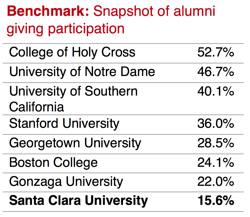Click the 24.1% value for Boston College
Screen dimensions: 250x217
[216, 162]
